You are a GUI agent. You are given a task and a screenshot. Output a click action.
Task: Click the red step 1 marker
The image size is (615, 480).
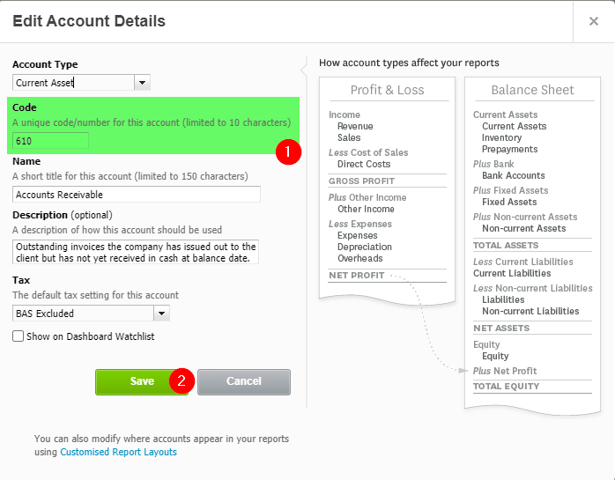(x=288, y=151)
